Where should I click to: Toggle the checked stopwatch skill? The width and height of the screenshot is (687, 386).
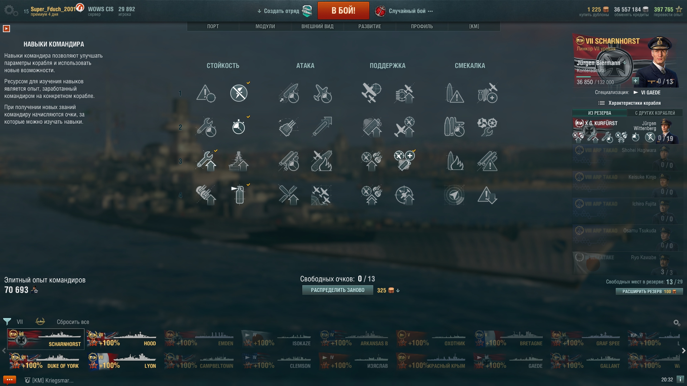(x=239, y=127)
